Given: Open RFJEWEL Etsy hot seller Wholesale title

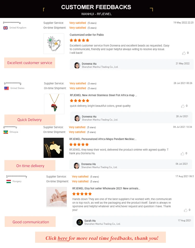Looking at the screenshot, I should (x=106, y=188).
